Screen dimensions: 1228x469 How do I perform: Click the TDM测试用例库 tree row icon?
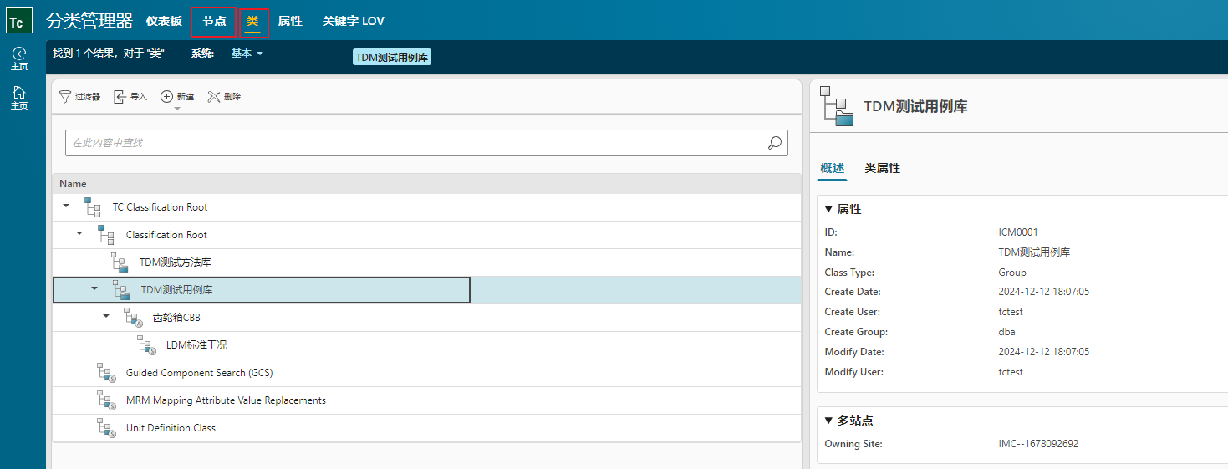[x=120, y=290]
